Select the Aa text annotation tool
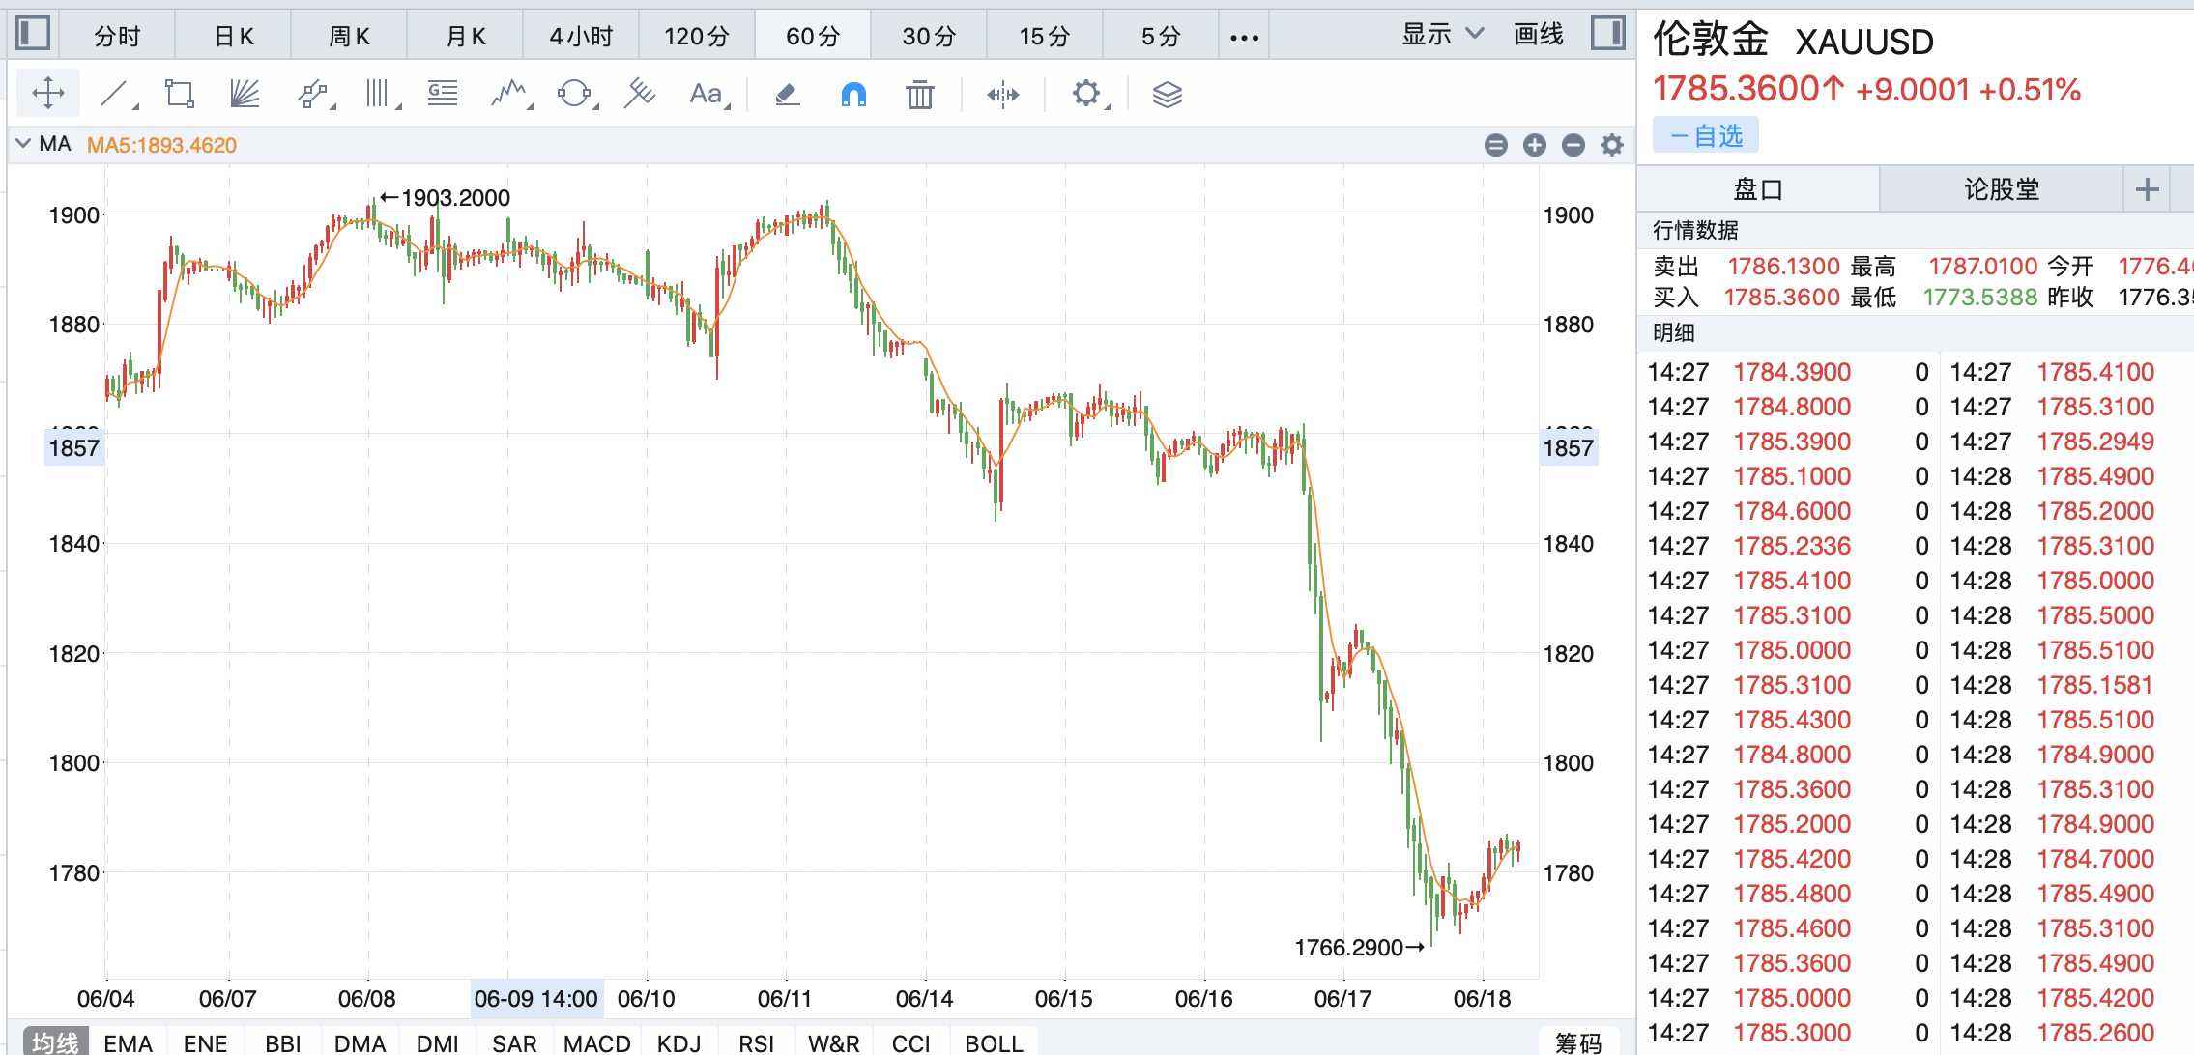This screenshot has height=1055, width=2194. click(x=707, y=94)
